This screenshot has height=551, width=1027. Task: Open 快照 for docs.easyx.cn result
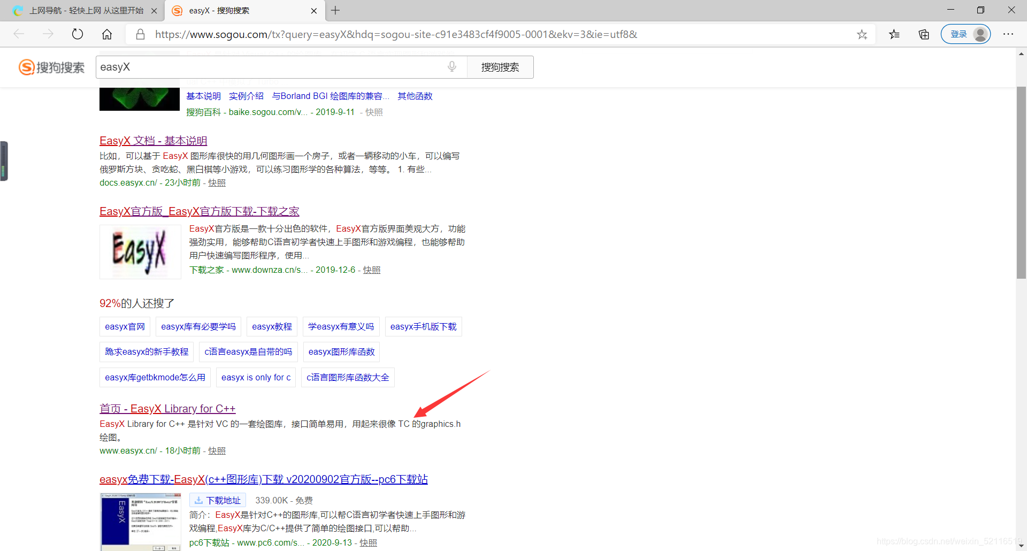click(217, 183)
